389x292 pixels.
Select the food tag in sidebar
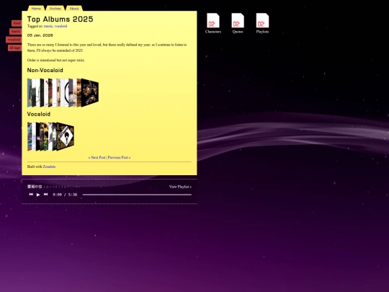(17, 23)
